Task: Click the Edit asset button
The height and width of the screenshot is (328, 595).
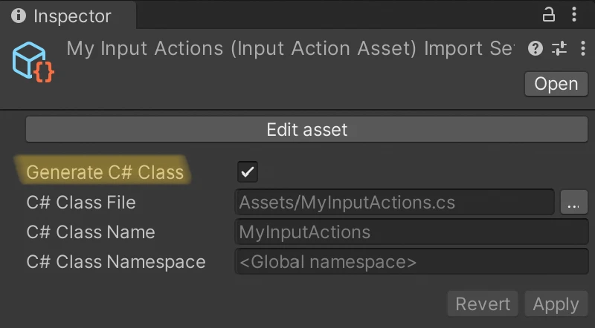Action: (306, 130)
